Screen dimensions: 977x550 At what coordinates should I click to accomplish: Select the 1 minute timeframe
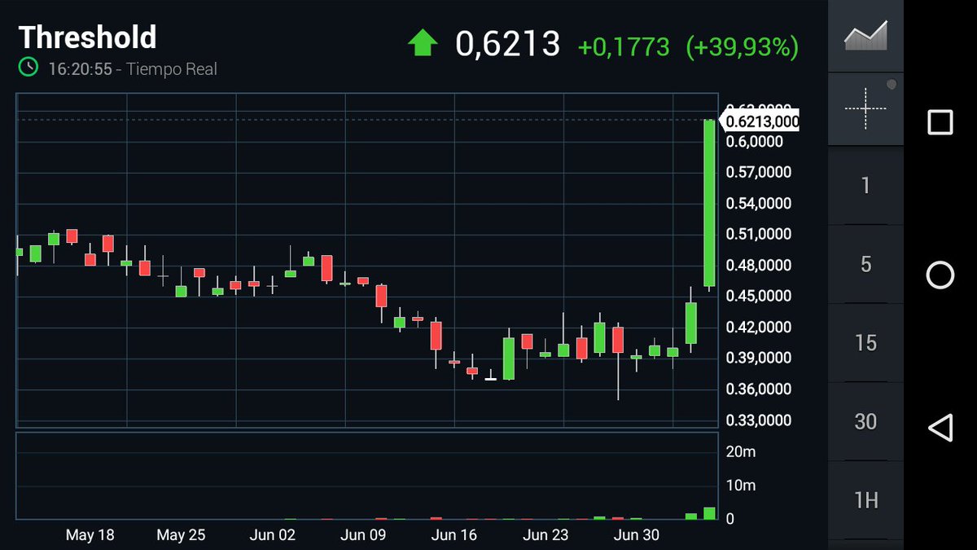pos(865,185)
